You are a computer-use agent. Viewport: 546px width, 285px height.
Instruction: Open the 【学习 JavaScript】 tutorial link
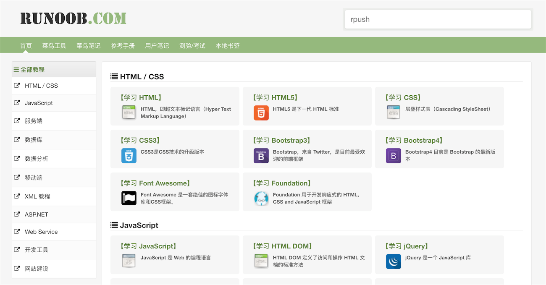coord(148,246)
